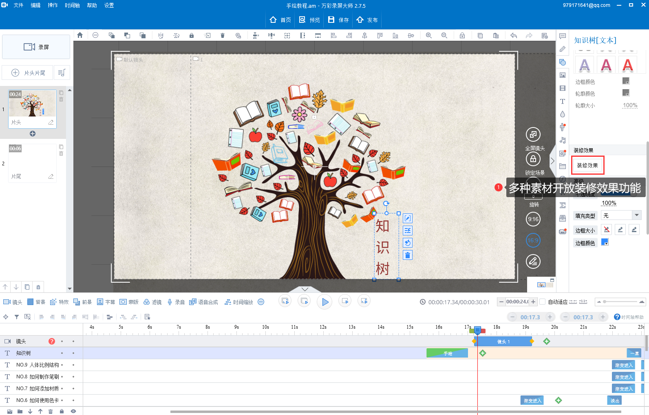Pick the 边框颜色 gray swatch

coord(626,81)
